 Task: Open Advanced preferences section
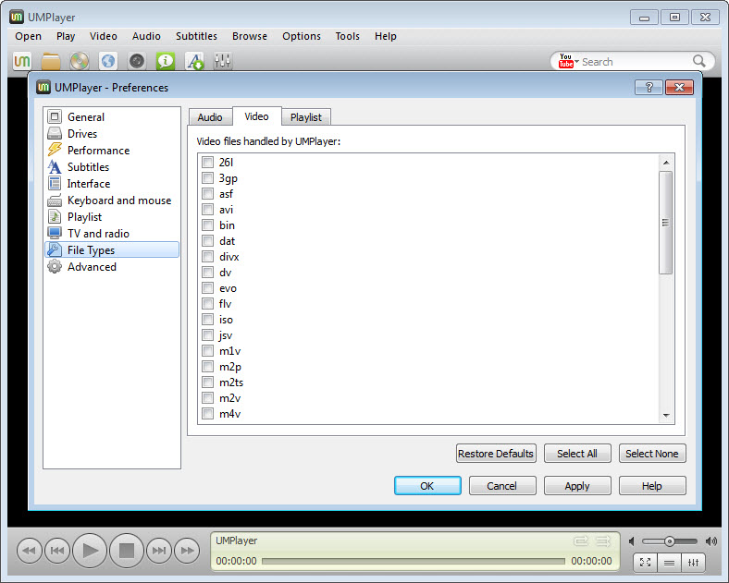tap(112, 267)
